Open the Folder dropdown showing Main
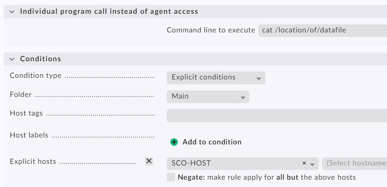 tap(208, 97)
